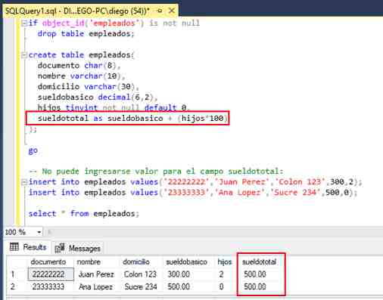Click the sueldototal cell for Ana Lopez

click(255, 286)
